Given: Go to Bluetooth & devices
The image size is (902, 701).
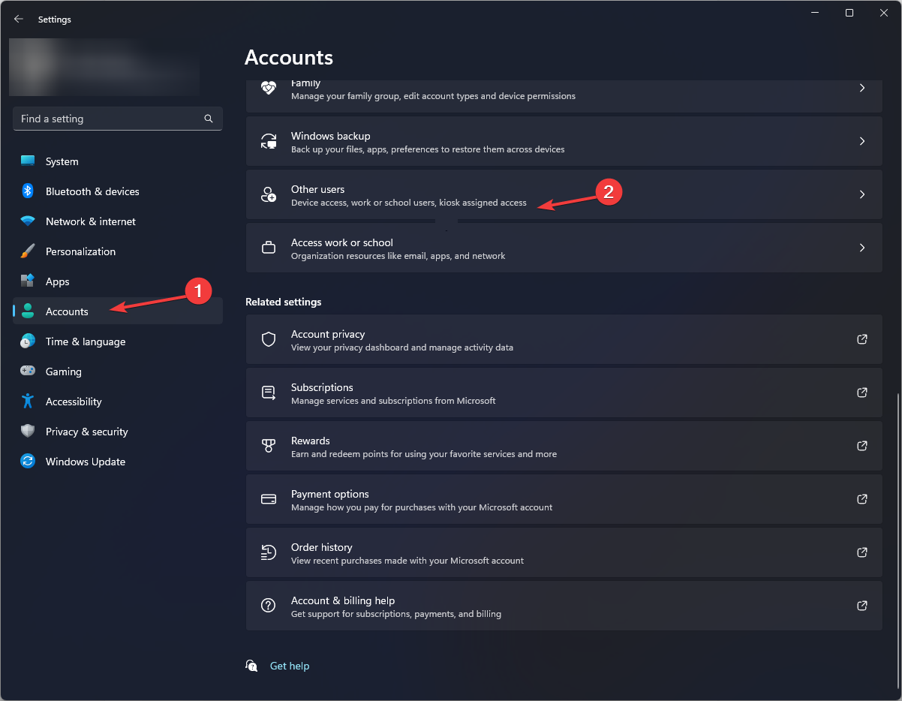Looking at the screenshot, I should pyautogui.click(x=118, y=191).
